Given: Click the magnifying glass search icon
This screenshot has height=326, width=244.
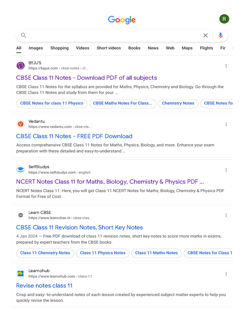Looking at the screenshot, I should tap(24, 35).
